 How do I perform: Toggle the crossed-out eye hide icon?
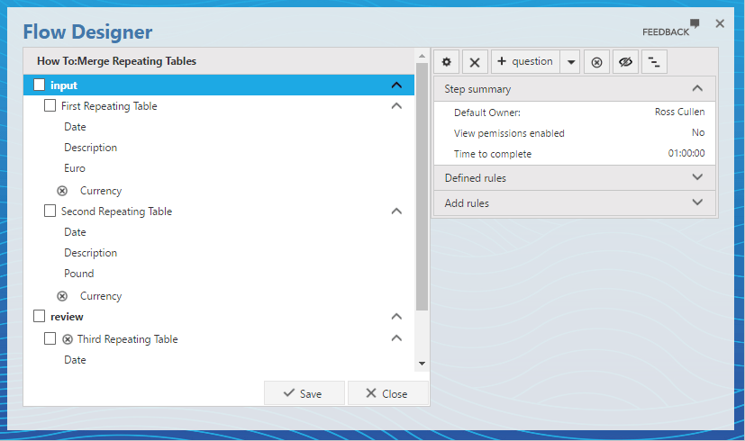click(625, 62)
